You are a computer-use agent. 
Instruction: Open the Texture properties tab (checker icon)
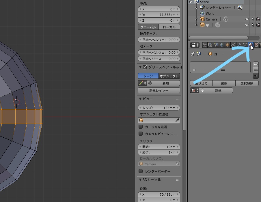(256, 45)
